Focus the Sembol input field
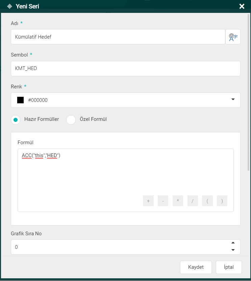 point(125,68)
